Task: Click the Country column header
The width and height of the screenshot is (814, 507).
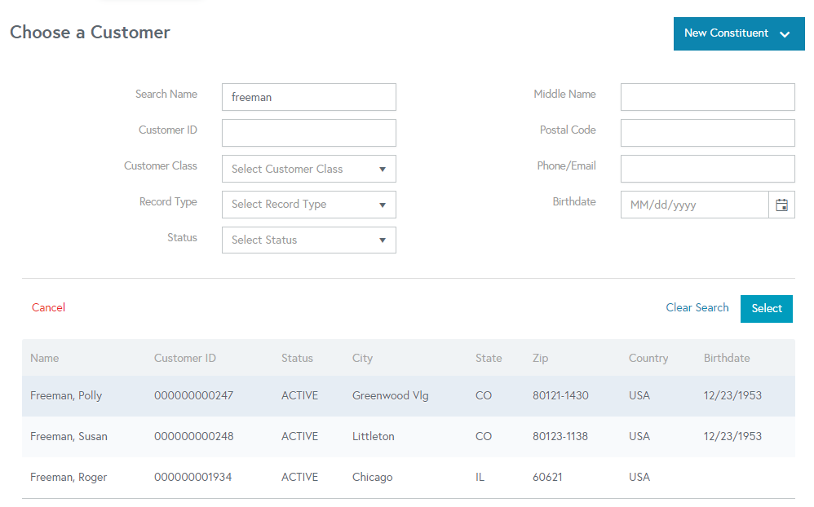Action: coord(648,358)
